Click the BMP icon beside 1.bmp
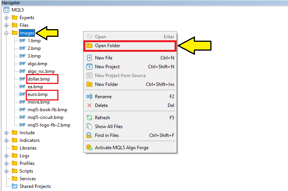 coord(22,41)
